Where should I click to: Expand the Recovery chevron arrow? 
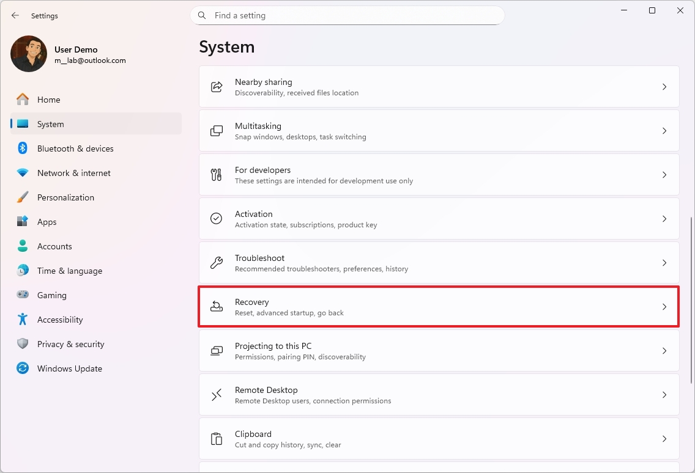(664, 307)
